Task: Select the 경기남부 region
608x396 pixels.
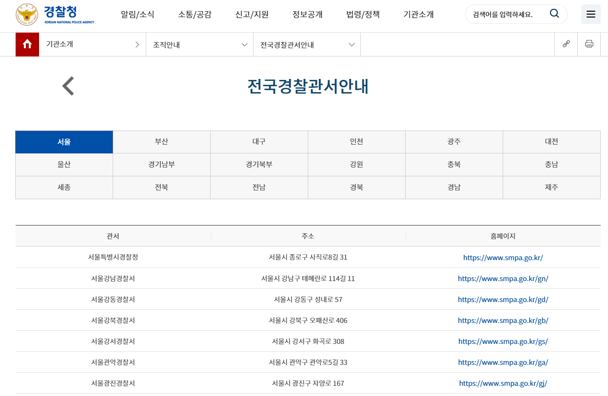Action: [161, 164]
